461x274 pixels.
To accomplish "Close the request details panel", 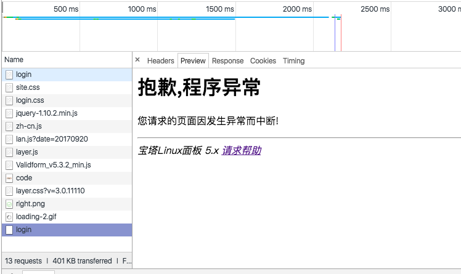I will pyautogui.click(x=137, y=60).
